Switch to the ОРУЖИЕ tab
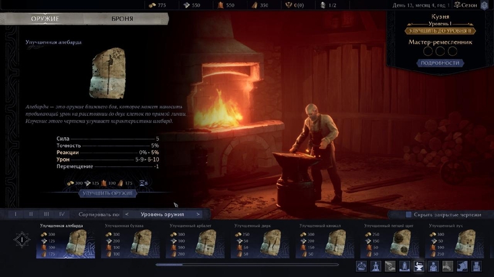494x277 pixels. [x=44, y=18]
